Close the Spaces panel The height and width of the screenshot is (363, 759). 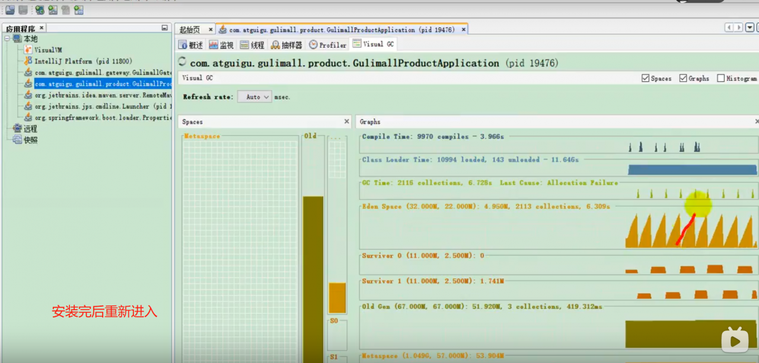click(347, 121)
